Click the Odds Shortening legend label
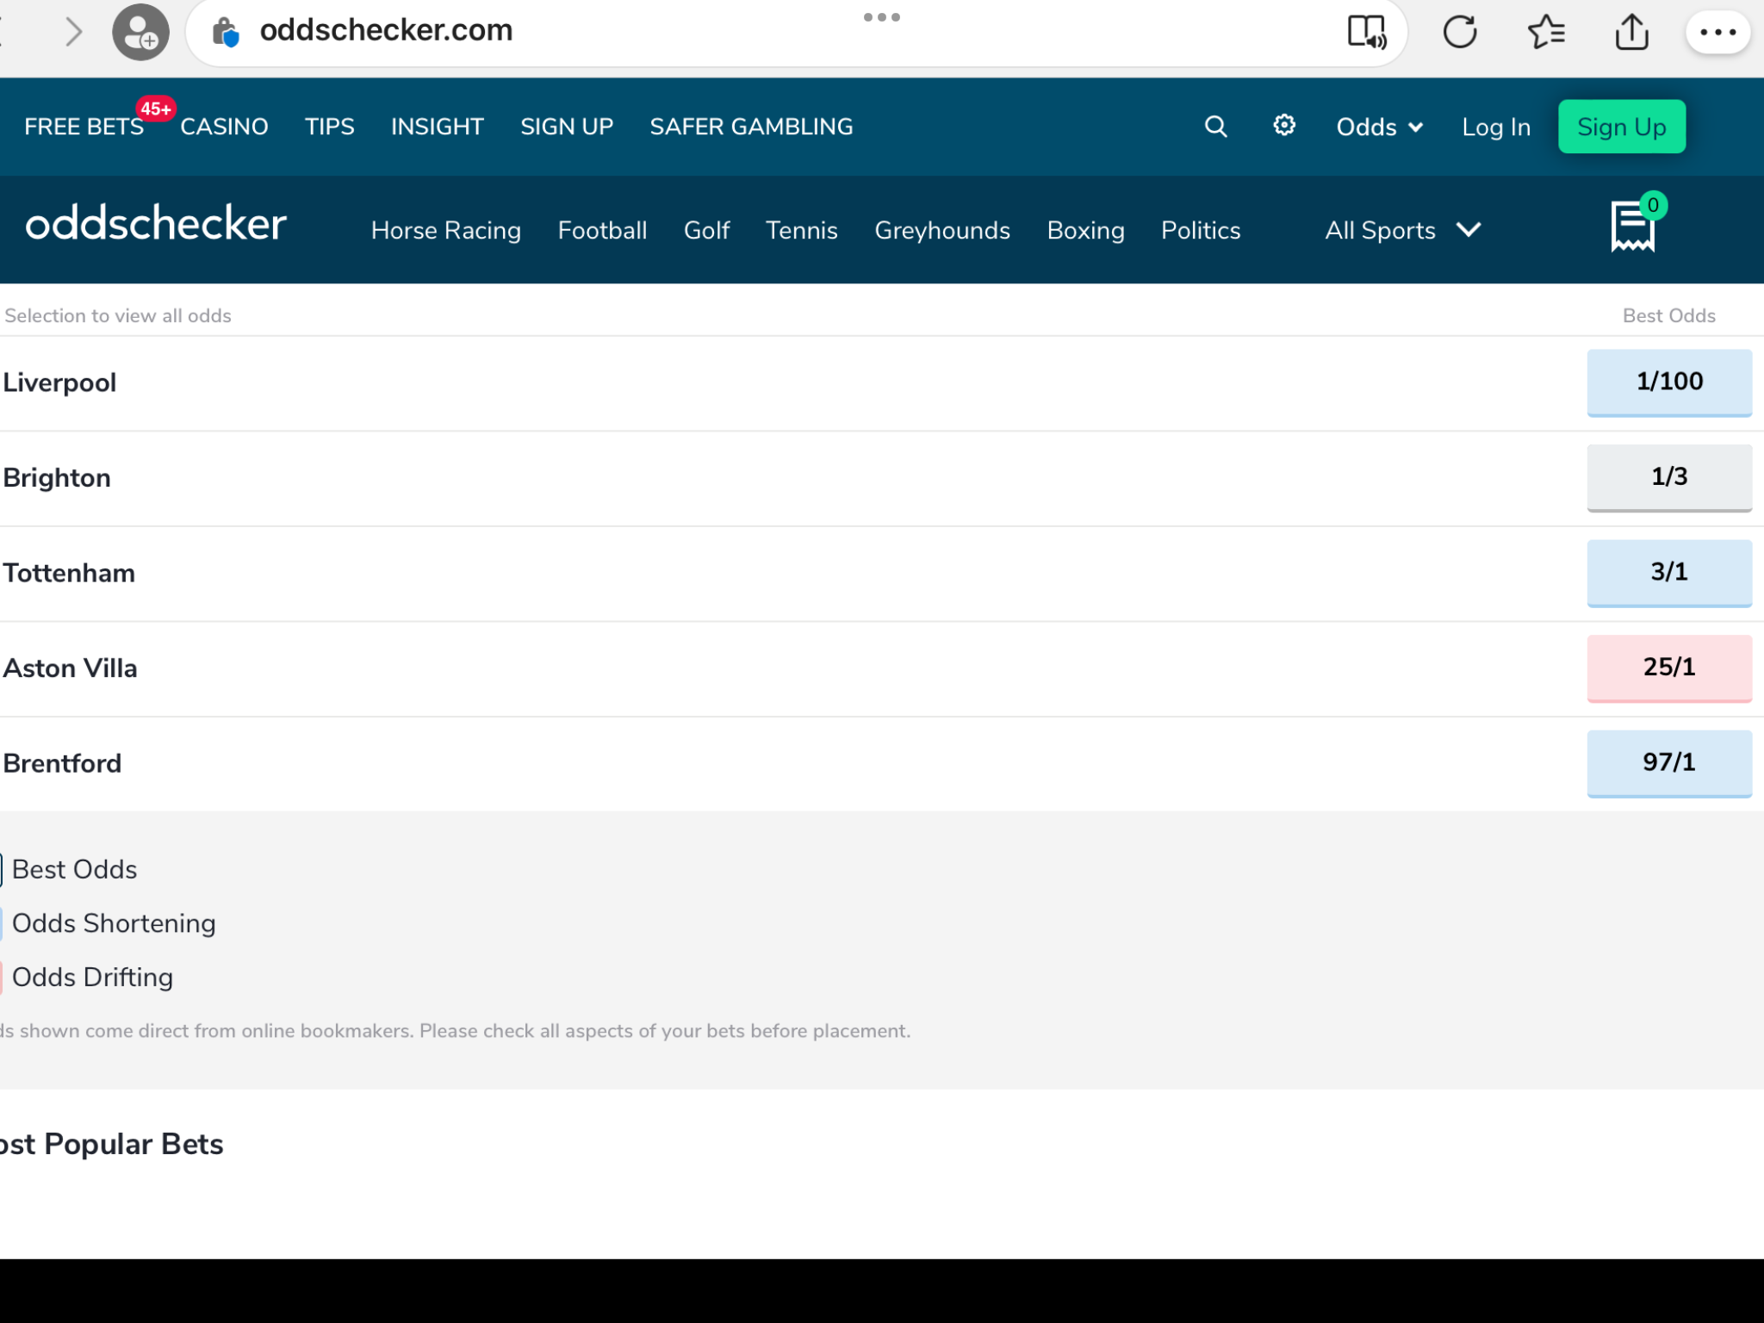1764x1323 pixels. click(114, 923)
